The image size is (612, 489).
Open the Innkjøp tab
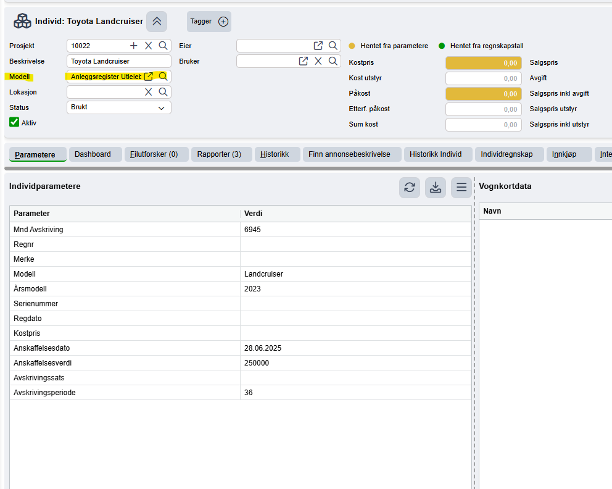569,154
